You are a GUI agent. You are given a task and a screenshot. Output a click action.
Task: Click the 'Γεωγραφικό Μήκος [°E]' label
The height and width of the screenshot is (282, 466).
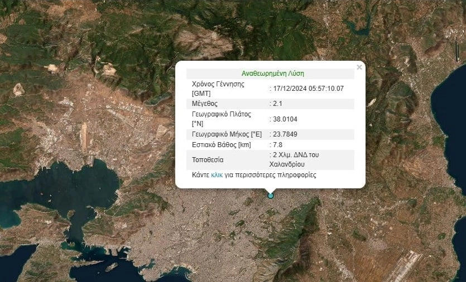[x=227, y=134]
